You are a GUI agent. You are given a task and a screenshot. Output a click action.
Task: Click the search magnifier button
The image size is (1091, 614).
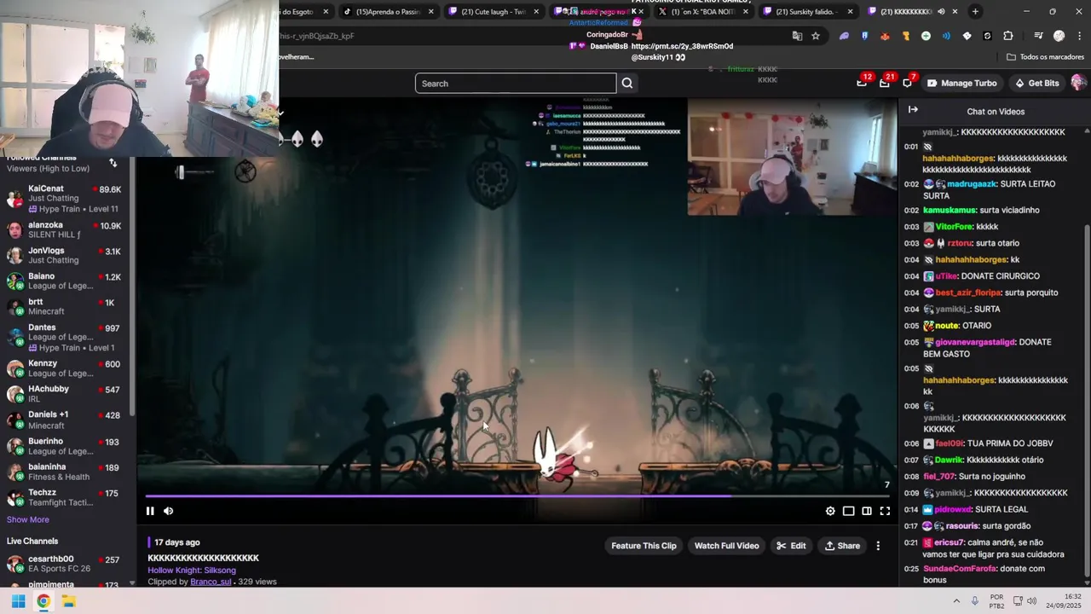(x=627, y=84)
